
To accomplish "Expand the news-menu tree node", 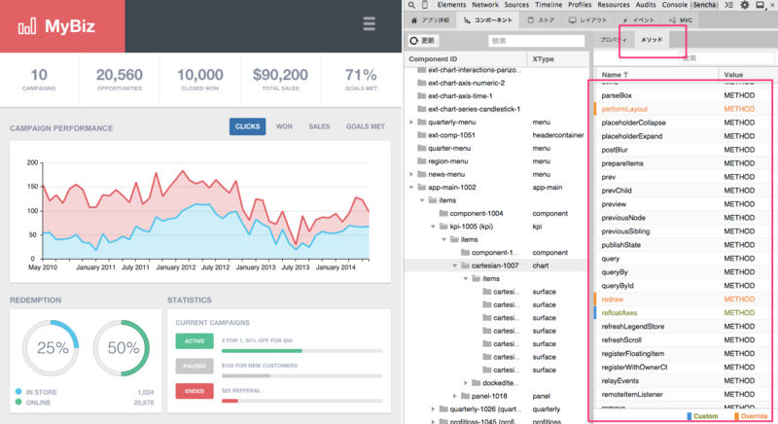I will pos(411,174).
